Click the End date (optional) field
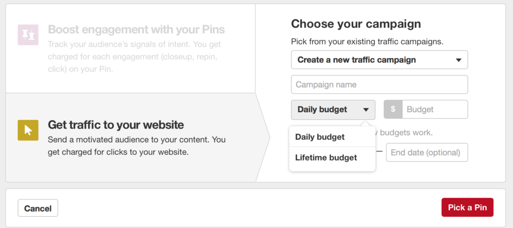The height and width of the screenshot is (228, 513). click(x=427, y=152)
